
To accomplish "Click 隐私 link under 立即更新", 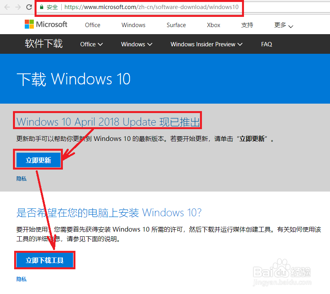I will pyautogui.click(x=22, y=179).
